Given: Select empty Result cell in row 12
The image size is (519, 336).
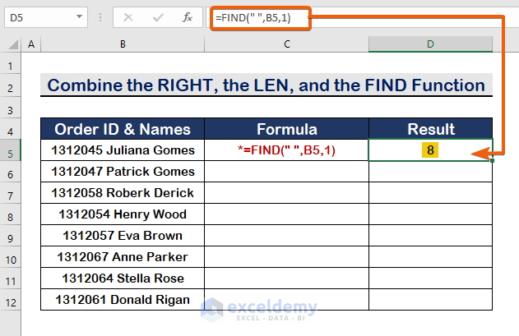Looking at the screenshot, I should pos(431,299).
